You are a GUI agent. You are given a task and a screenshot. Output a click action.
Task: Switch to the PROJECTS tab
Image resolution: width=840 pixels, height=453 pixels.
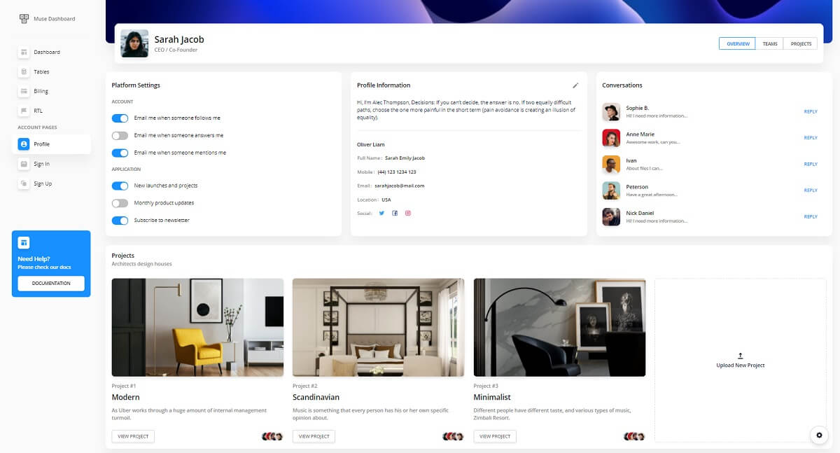tap(800, 43)
